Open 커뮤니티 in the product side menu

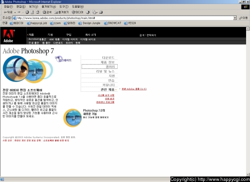pyautogui.click(x=109, y=85)
